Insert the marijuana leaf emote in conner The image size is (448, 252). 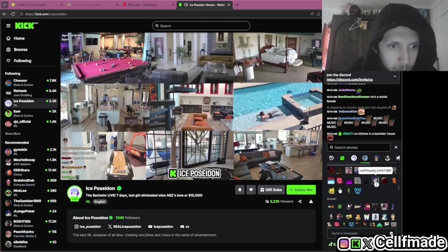coord(339,207)
